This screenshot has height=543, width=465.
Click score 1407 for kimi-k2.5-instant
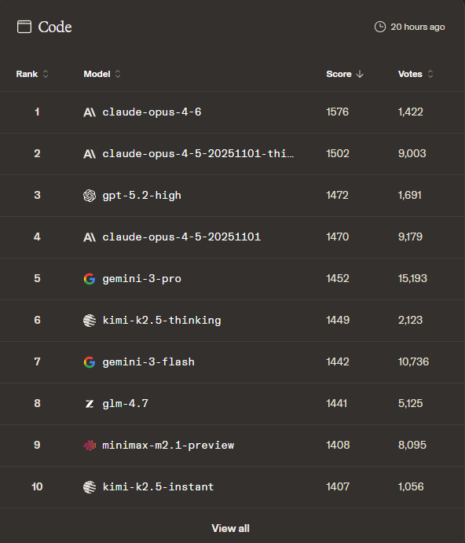[x=338, y=487]
